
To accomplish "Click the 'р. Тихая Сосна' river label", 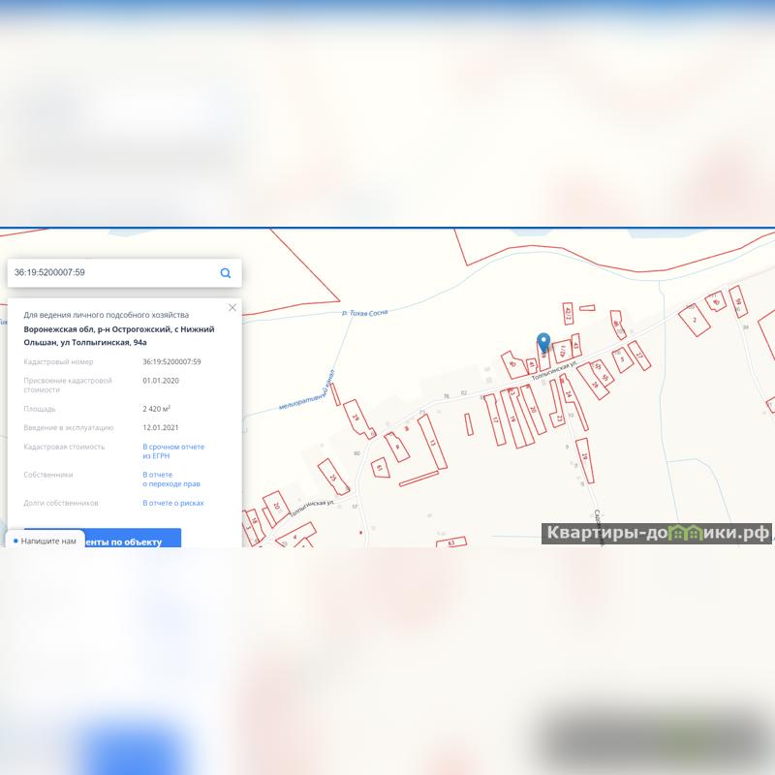I will (x=365, y=313).
